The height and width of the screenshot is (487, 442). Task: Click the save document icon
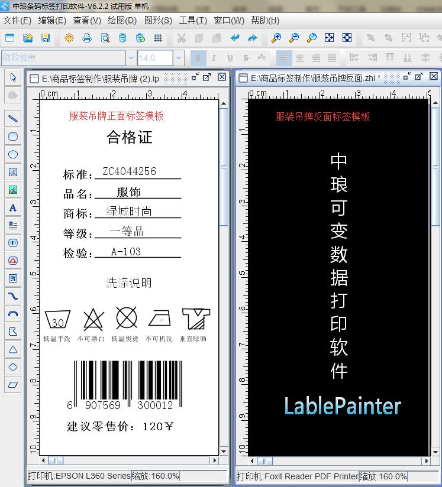tap(46, 38)
